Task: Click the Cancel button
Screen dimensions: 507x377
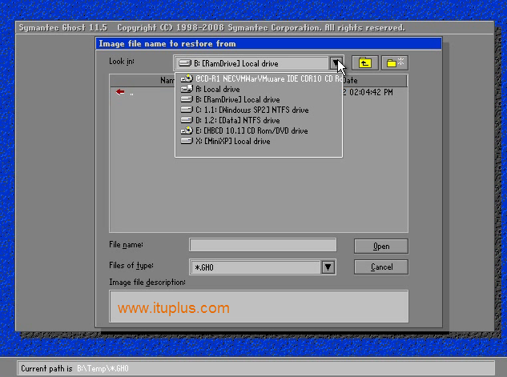Action: pos(381,267)
